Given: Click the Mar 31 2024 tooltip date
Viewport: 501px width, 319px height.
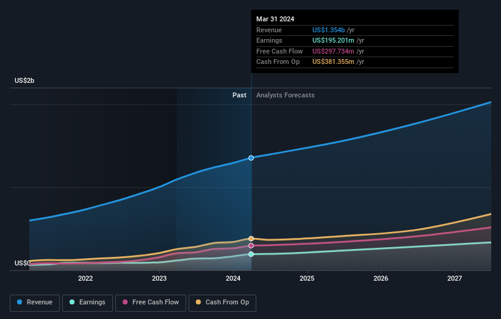Looking at the screenshot, I should click(x=275, y=19).
